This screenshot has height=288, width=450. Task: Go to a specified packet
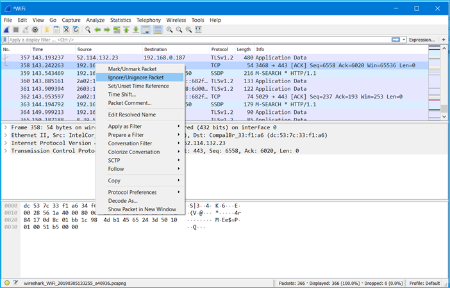(x=117, y=30)
